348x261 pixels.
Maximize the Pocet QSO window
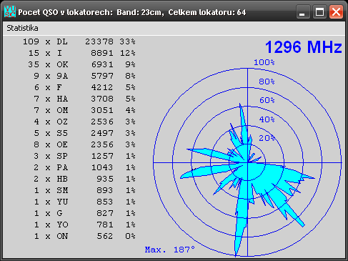319,11
